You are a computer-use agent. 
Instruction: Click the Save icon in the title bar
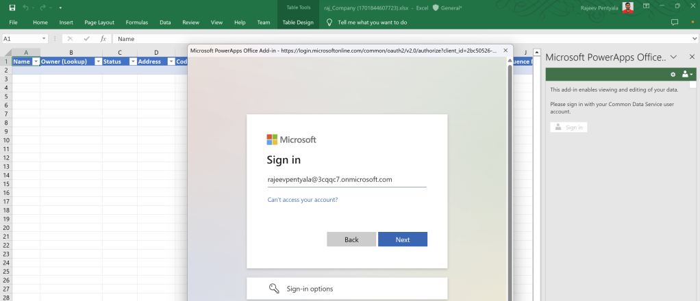[x=13, y=7]
